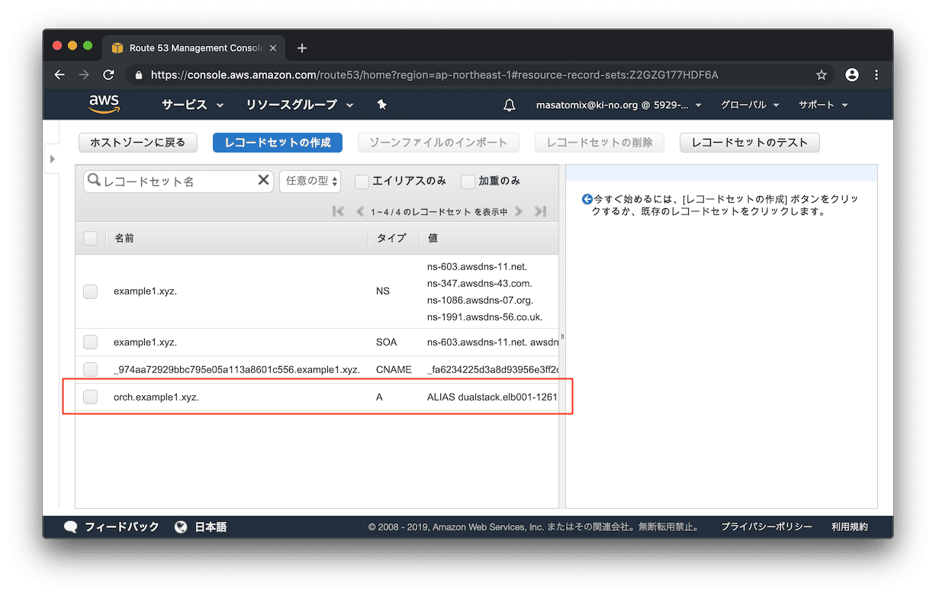Image resolution: width=936 pixels, height=595 pixels.
Task: Click the browser URL address bar
Action: 435,75
